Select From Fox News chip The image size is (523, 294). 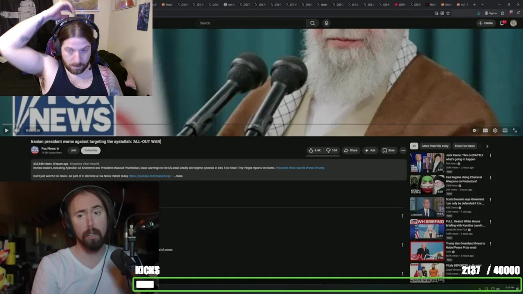coord(465,146)
